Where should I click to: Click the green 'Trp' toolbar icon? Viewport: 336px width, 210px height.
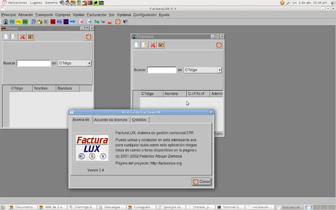97,22
